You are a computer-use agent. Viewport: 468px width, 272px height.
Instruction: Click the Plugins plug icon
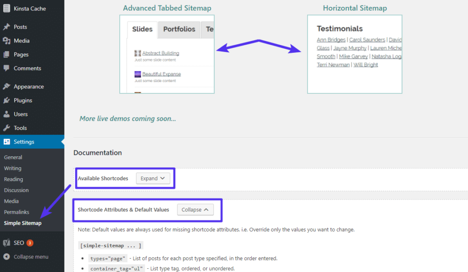coord(6,100)
